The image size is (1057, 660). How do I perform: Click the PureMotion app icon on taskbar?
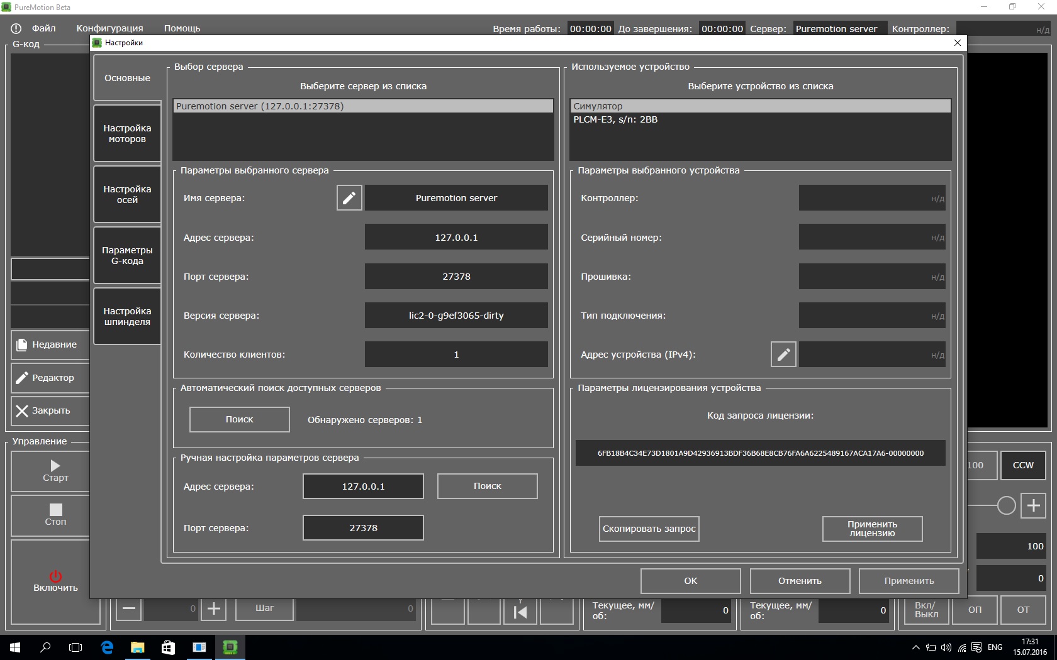tap(230, 647)
